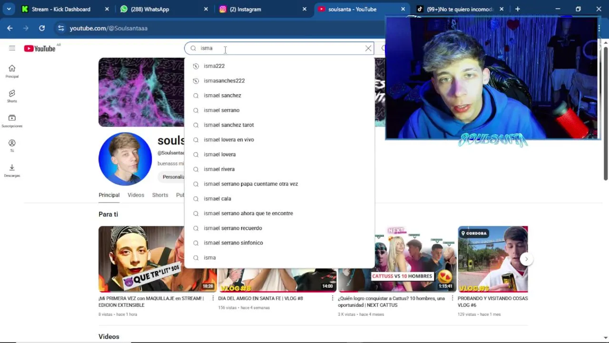Screen dimensions: 609x343
Task: Click history clock icon beside ismasanches222
Action: tap(196, 81)
